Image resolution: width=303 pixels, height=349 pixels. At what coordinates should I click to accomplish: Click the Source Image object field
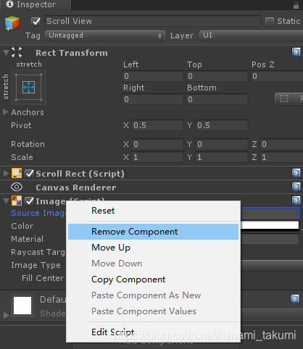click(270, 213)
